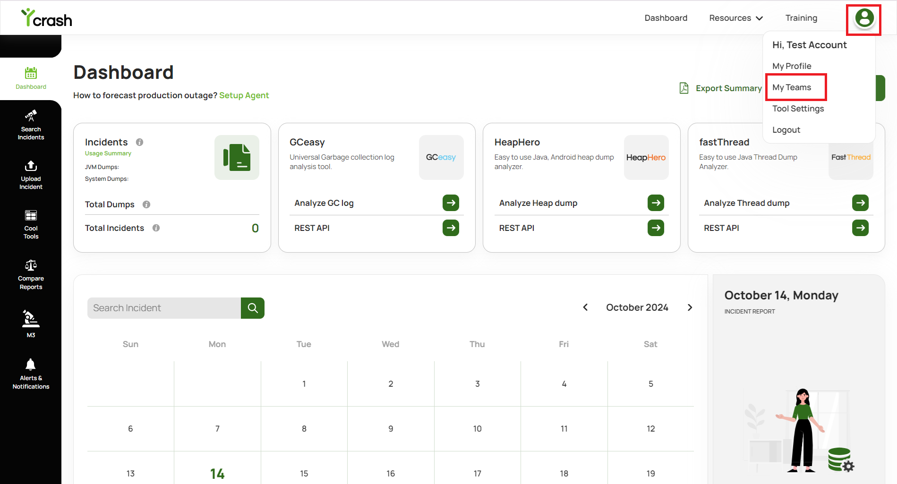The image size is (897, 484).
Task: Click the green Incidents document icon
Action: click(237, 157)
